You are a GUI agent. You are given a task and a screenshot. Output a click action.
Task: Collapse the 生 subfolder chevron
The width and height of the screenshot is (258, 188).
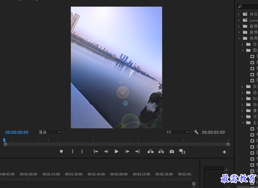tap(243, 123)
